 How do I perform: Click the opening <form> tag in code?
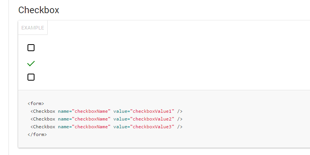pos(36,103)
